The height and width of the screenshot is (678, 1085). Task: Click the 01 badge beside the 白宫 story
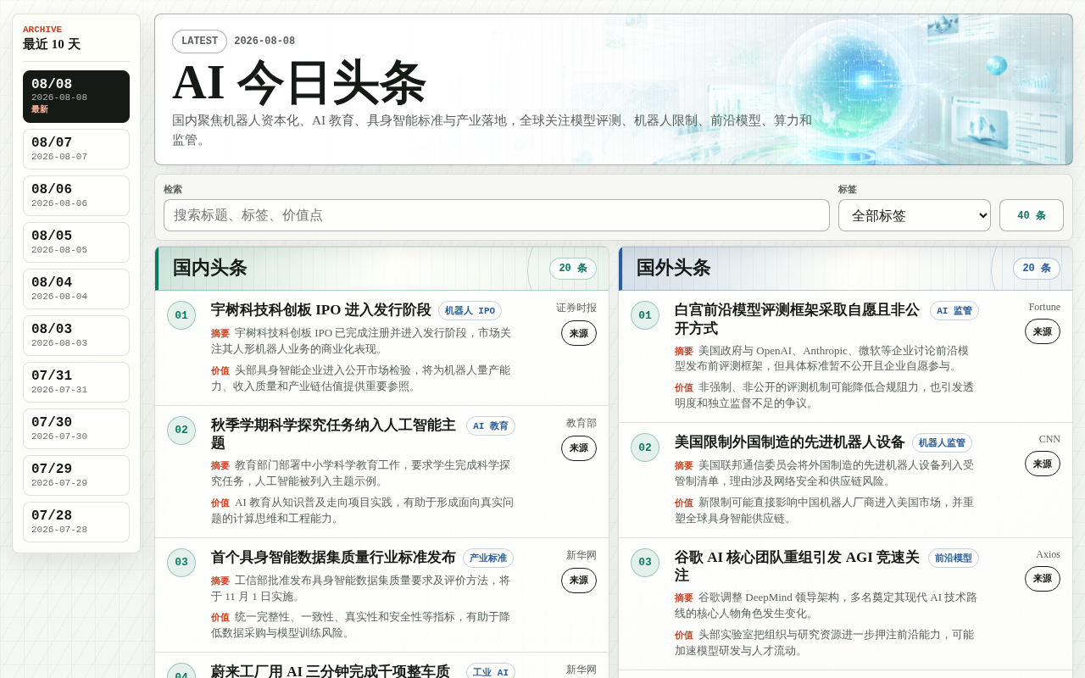click(x=645, y=315)
